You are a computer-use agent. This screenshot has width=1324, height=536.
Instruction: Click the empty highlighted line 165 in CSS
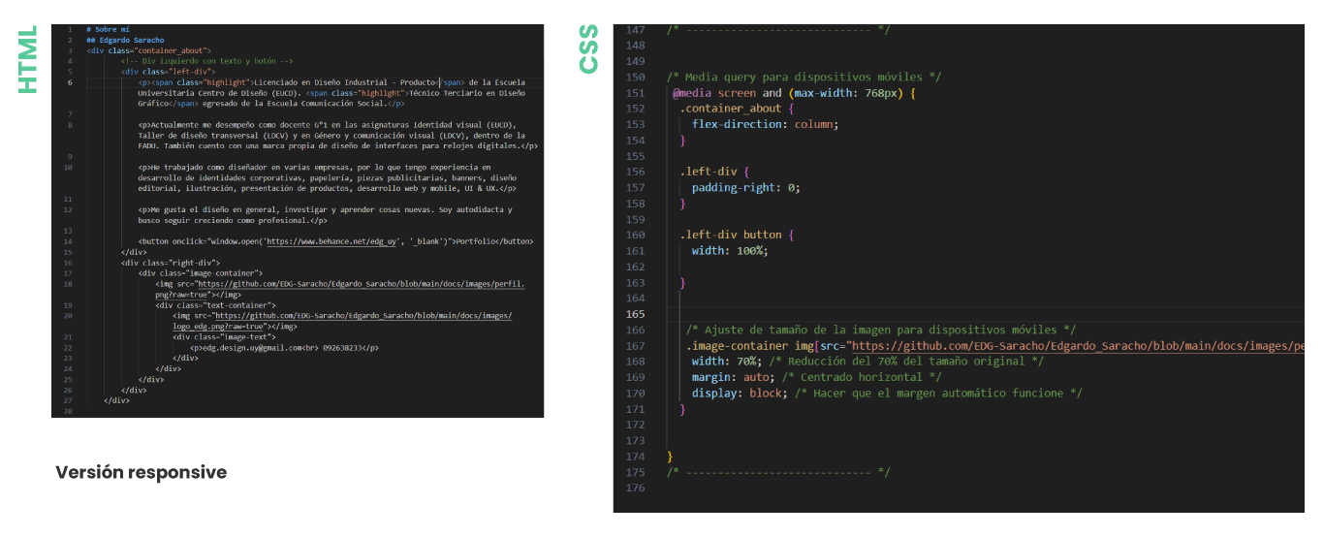(x=986, y=314)
